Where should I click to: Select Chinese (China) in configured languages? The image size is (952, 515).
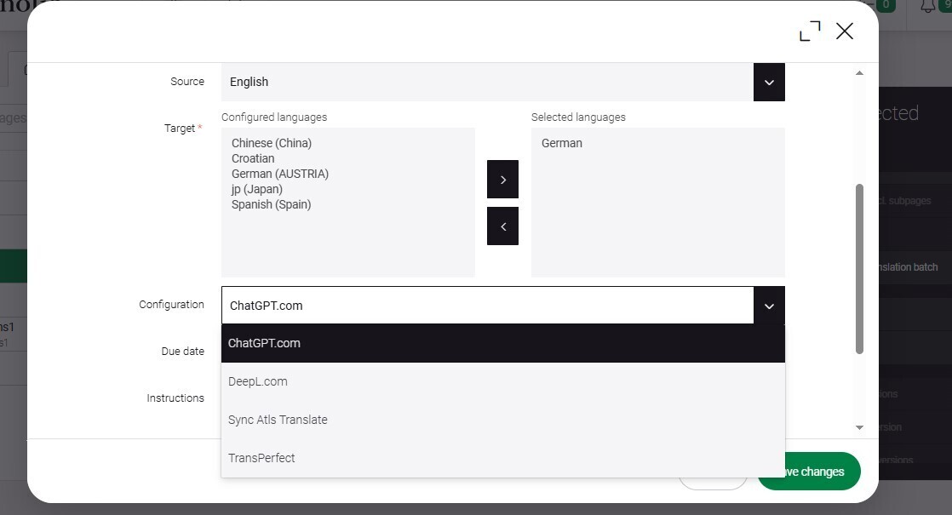point(272,143)
